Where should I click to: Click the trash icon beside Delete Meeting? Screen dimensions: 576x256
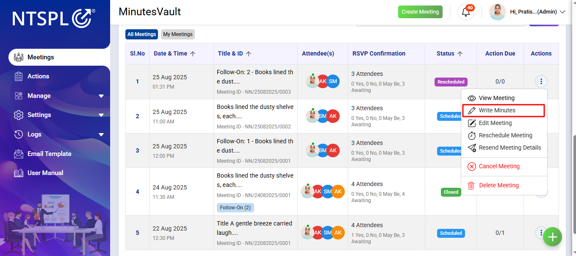471,186
